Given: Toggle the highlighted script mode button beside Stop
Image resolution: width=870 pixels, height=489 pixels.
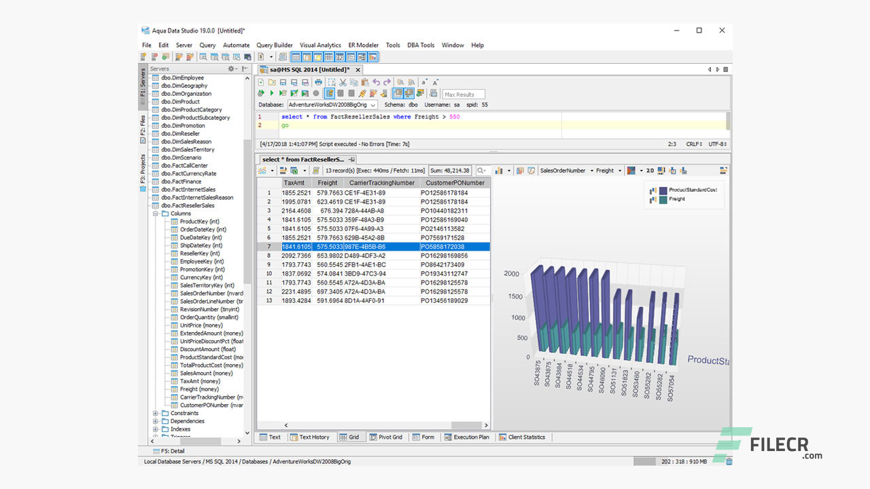Looking at the screenshot, I should (330, 93).
